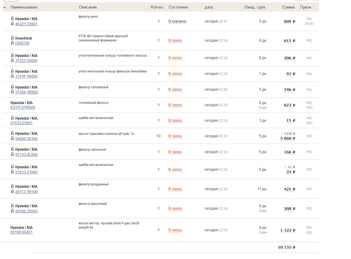This screenshot has width=351, height=259.
Task: Open part number link 46321 23001
Action: 26,24
